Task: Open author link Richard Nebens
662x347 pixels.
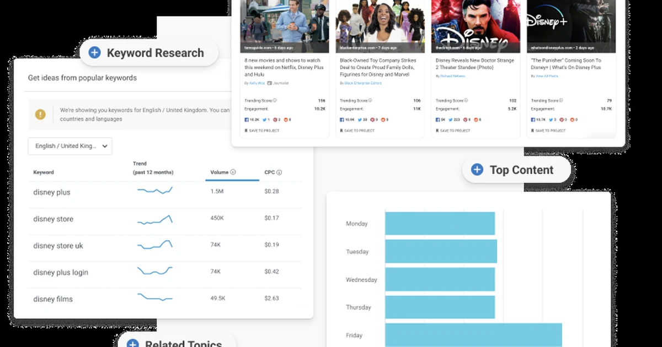Action: coord(453,76)
